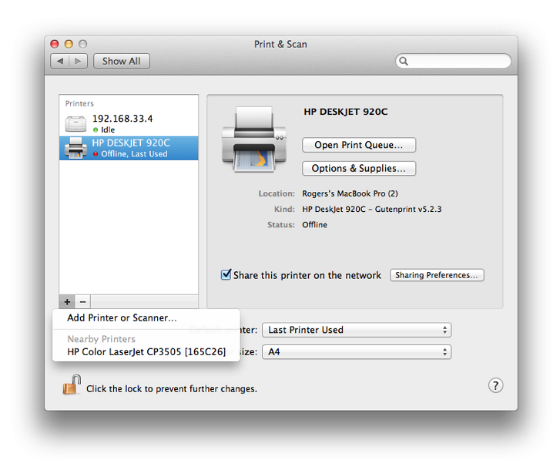Click the HP DESKJET 920C list icon
The image size is (560, 460).
75,148
